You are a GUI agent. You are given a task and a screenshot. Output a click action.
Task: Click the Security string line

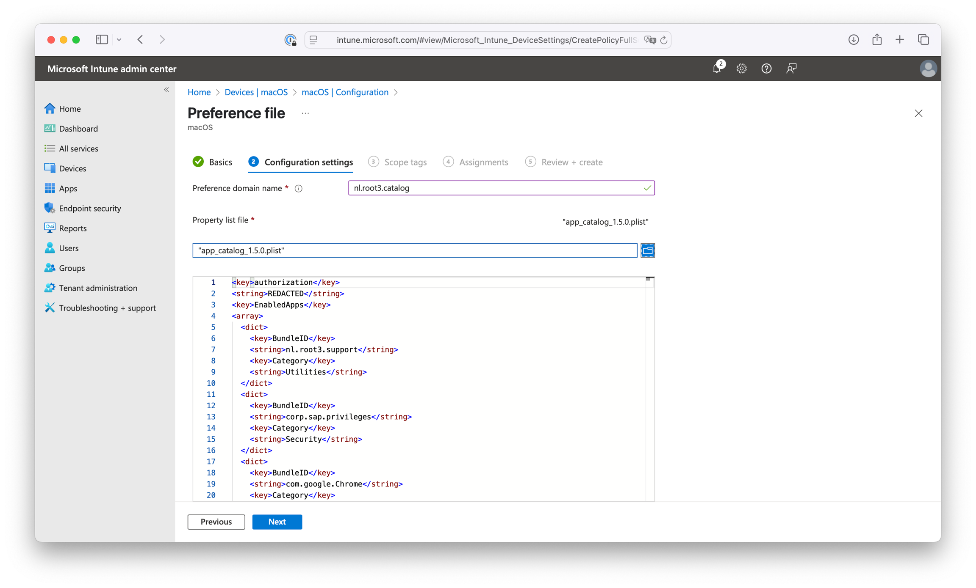[x=306, y=439]
